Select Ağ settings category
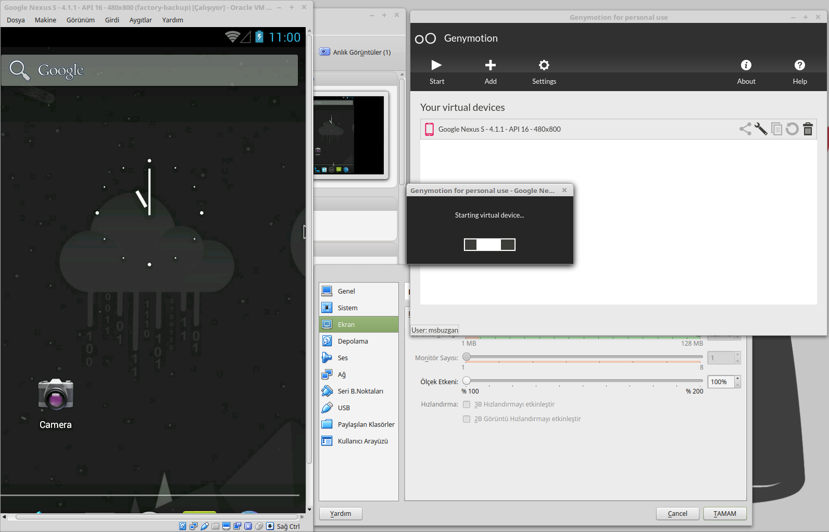829x532 pixels. [x=359, y=374]
